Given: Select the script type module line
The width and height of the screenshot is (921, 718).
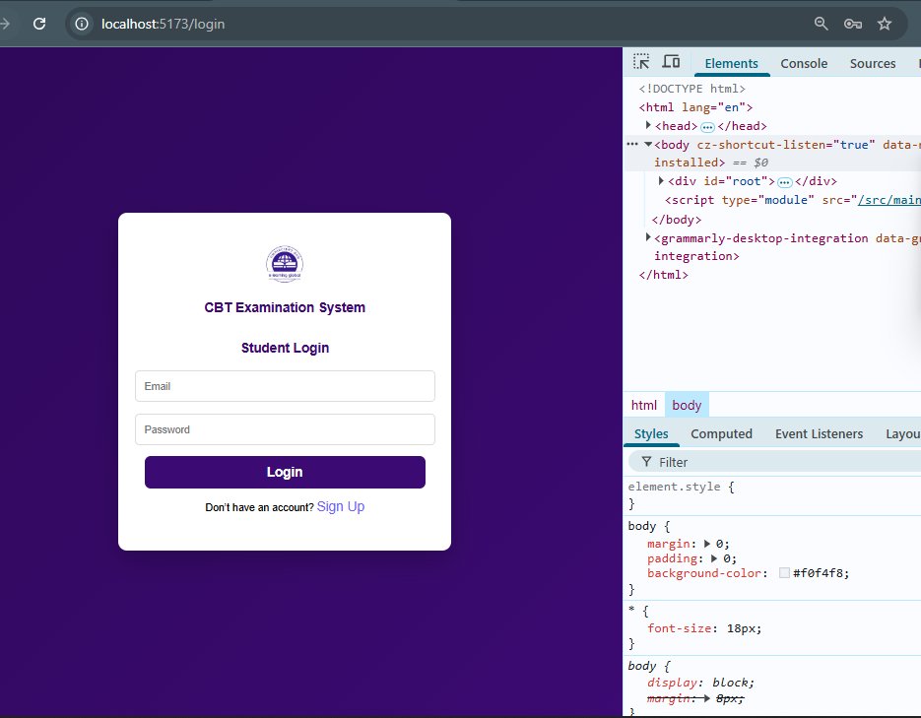Looking at the screenshot, I should point(792,200).
